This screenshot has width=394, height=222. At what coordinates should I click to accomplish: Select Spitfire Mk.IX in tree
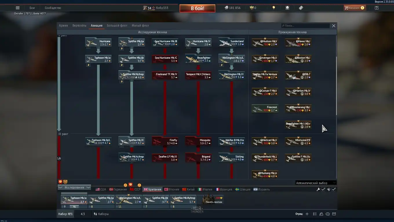coord(132,142)
